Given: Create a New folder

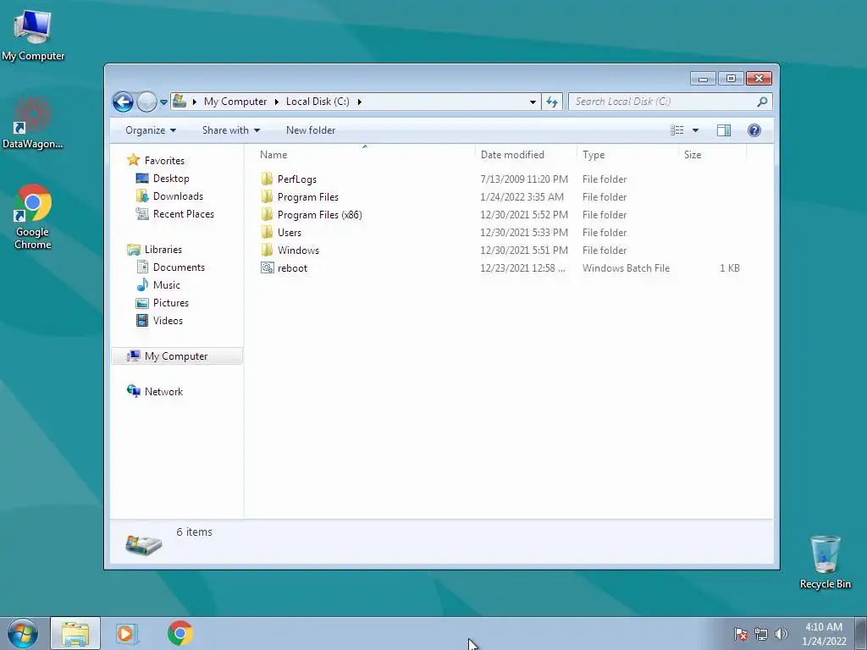Looking at the screenshot, I should pos(311,130).
